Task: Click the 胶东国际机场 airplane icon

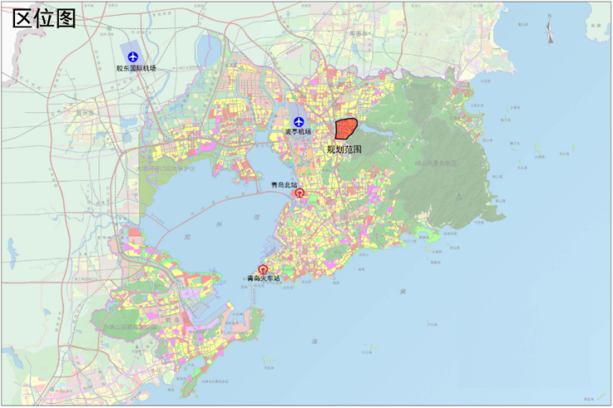Action: click(x=133, y=56)
